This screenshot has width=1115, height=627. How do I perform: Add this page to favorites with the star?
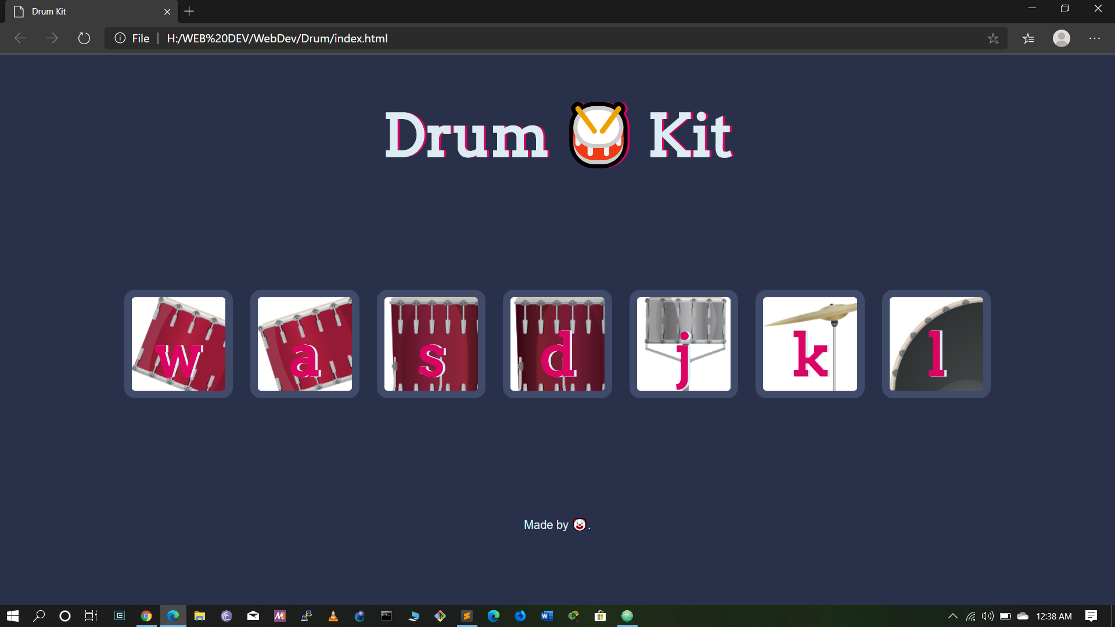(x=993, y=38)
